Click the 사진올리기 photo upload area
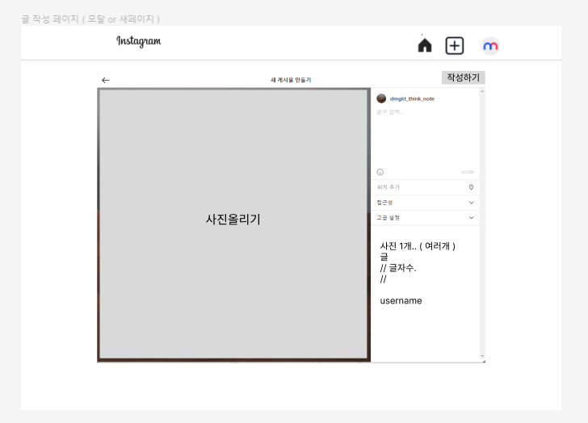 tap(233, 224)
